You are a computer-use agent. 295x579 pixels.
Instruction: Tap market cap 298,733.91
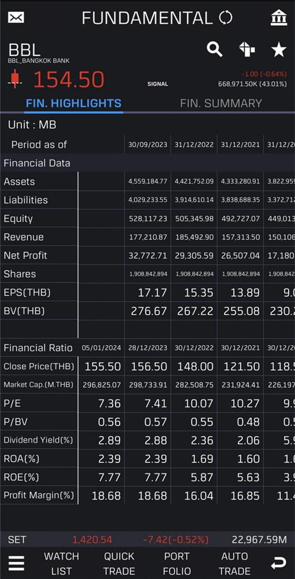click(x=148, y=385)
